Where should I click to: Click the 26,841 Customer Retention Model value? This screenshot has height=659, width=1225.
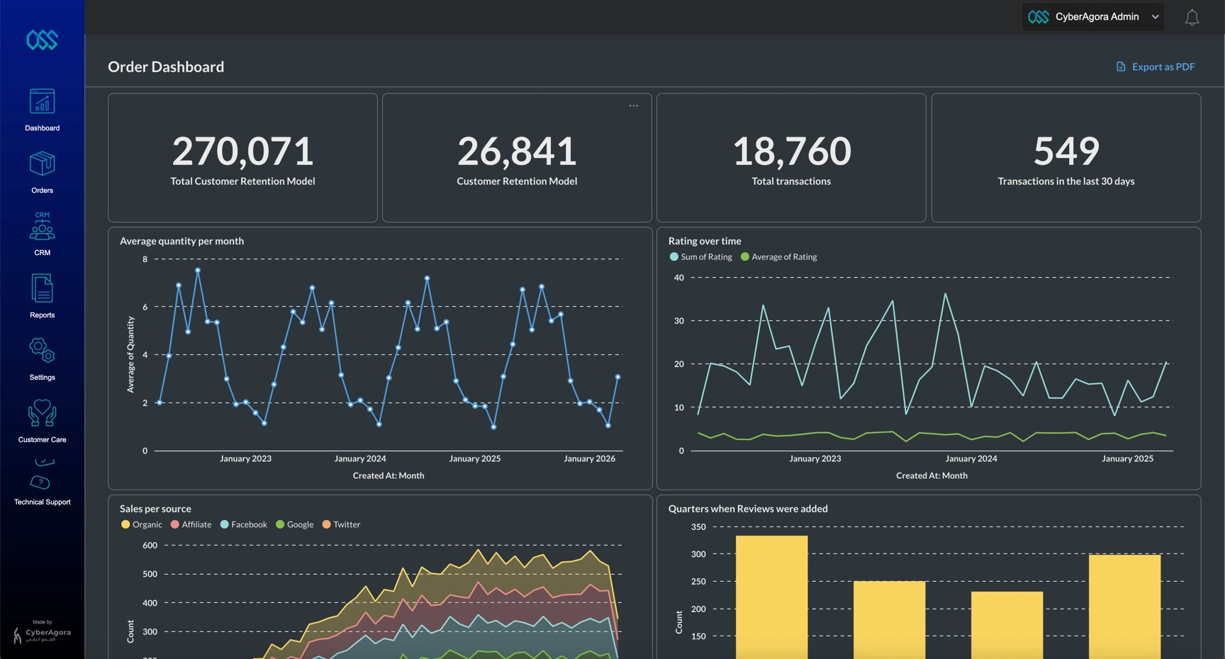pyautogui.click(x=517, y=151)
